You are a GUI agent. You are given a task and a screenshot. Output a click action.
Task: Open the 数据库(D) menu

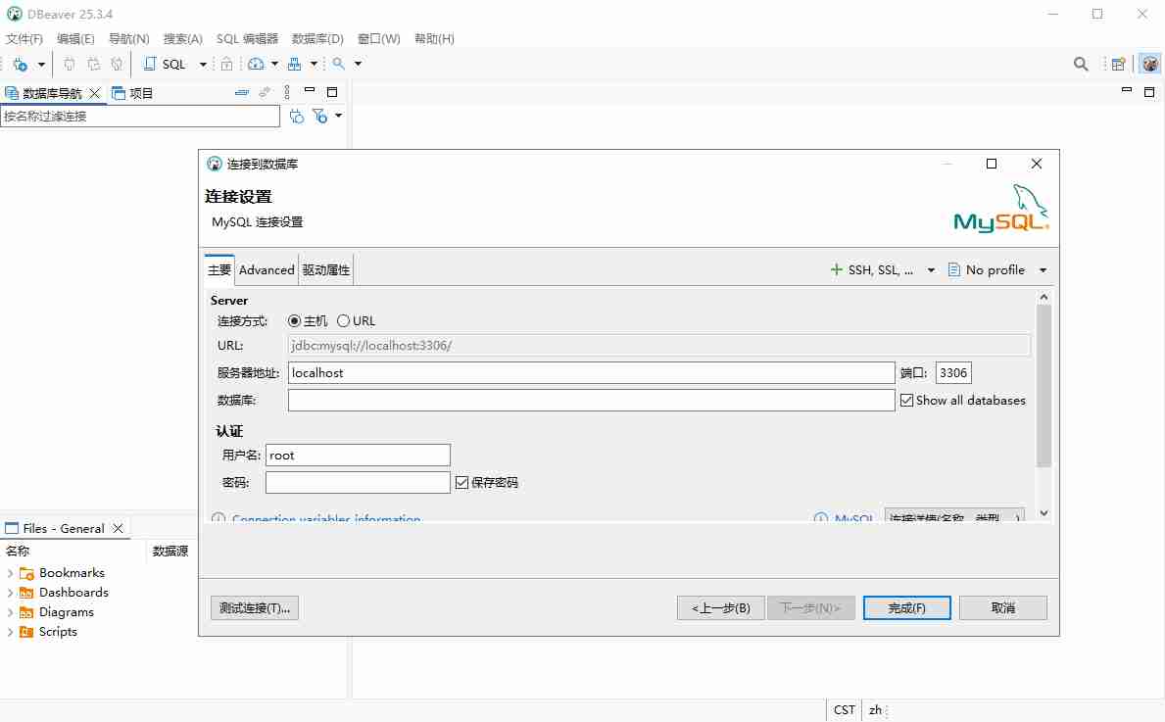pyautogui.click(x=316, y=39)
